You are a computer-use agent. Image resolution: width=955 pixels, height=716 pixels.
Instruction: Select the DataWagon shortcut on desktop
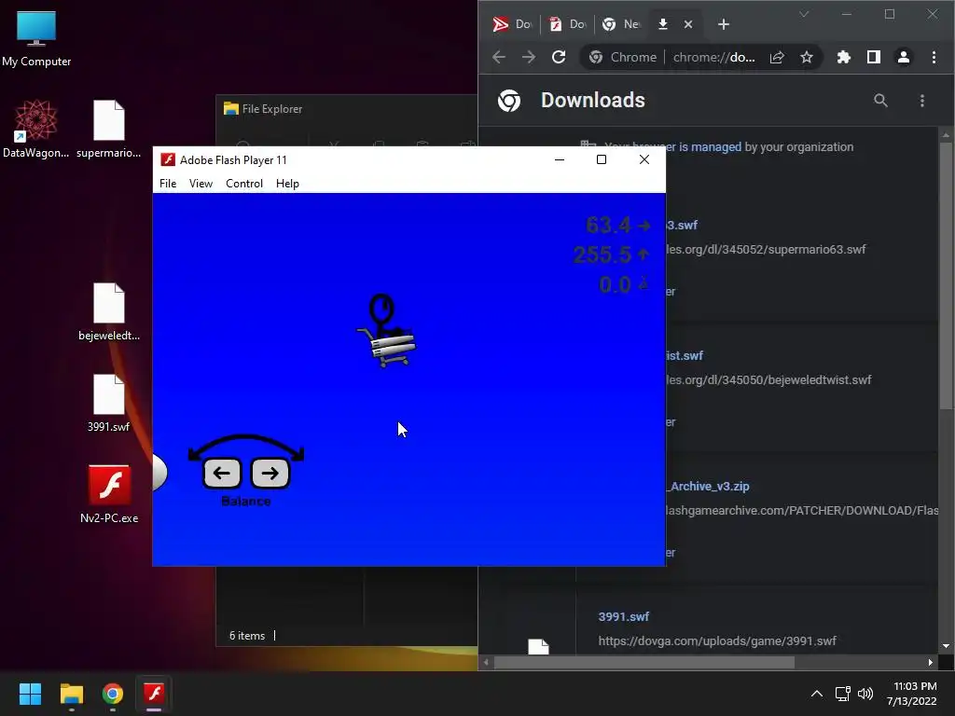click(36, 129)
